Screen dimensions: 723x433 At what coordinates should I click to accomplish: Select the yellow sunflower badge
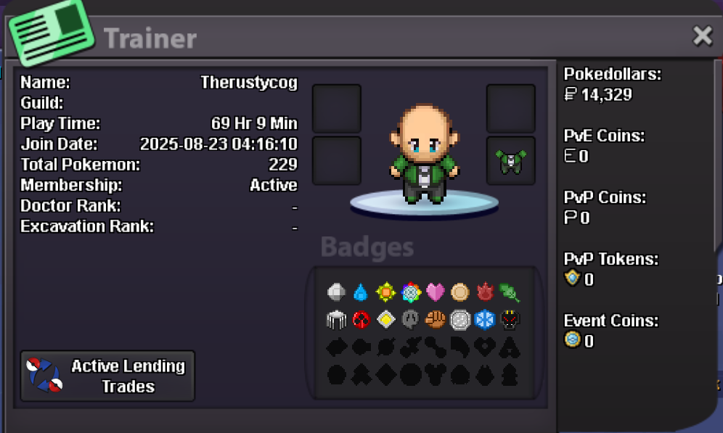click(x=385, y=292)
